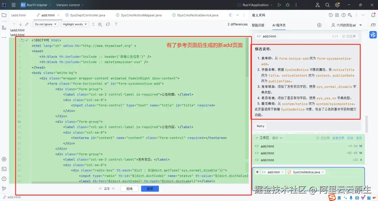
Task: Switch to the 智能问答 tab
Action: 258,25
